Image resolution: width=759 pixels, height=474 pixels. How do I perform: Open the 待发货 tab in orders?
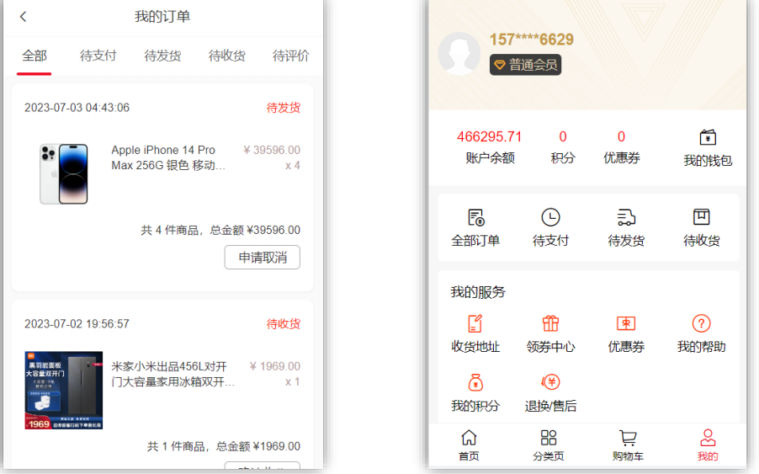click(162, 56)
